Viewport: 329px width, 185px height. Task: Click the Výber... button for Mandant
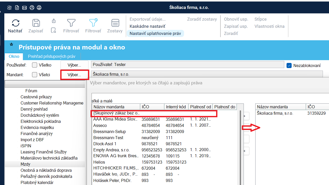click(x=74, y=75)
